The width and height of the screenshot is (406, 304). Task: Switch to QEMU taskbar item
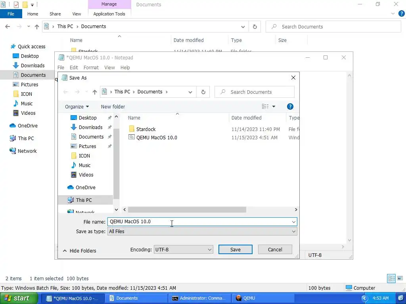(x=263, y=298)
